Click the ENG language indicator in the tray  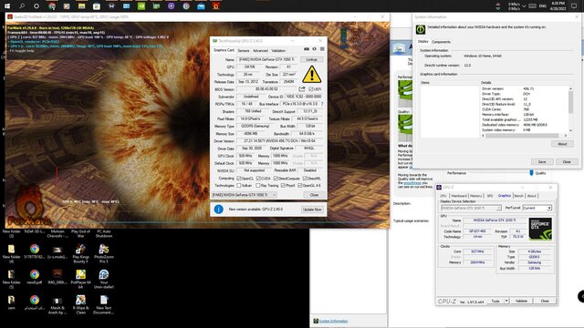pos(543,6)
